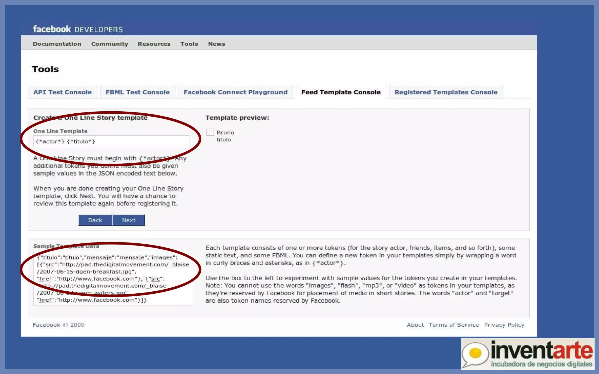Open the Terms of Service link
This screenshot has height=374, width=599.
[x=454, y=325]
